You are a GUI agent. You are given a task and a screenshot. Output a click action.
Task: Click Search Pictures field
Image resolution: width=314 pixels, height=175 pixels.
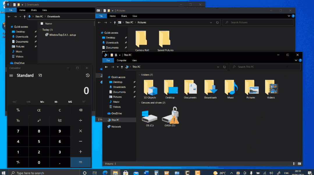click(258, 23)
